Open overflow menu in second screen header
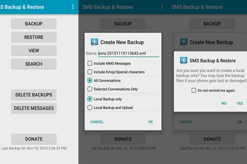 pos(162,7)
